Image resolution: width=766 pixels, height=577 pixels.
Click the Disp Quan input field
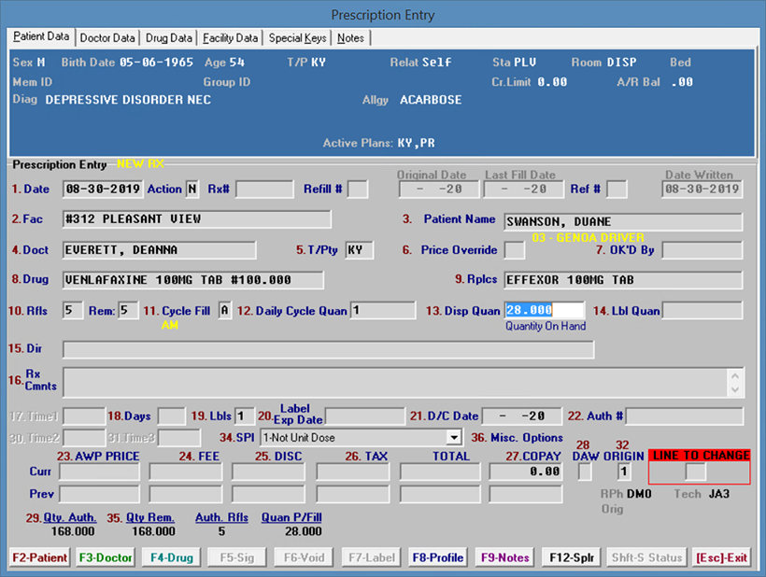click(545, 310)
